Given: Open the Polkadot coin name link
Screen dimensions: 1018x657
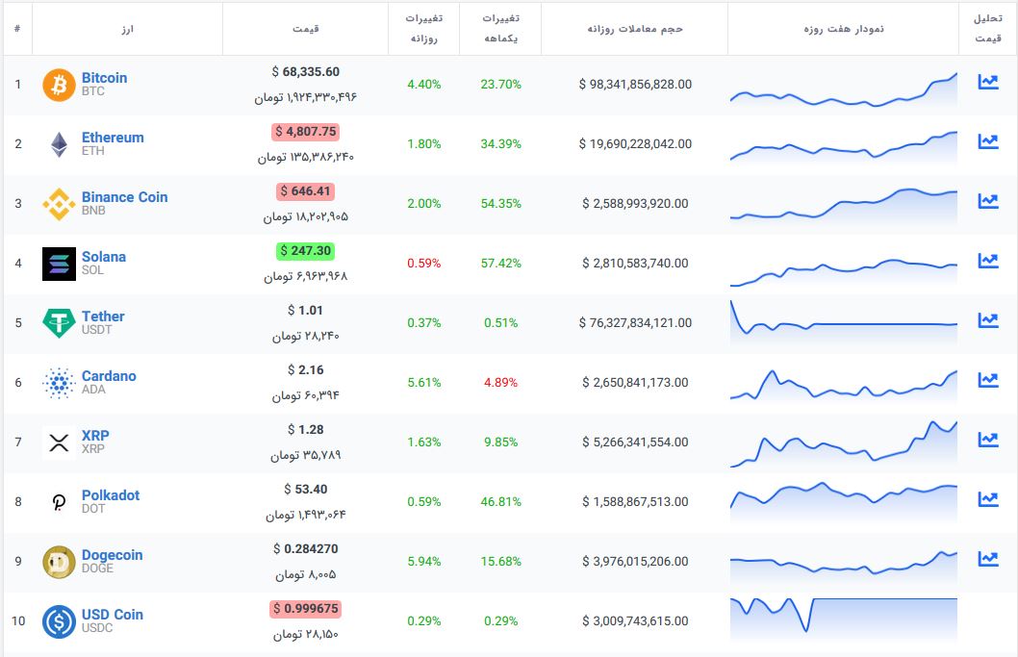Looking at the screenshot, I should point(111,495).
